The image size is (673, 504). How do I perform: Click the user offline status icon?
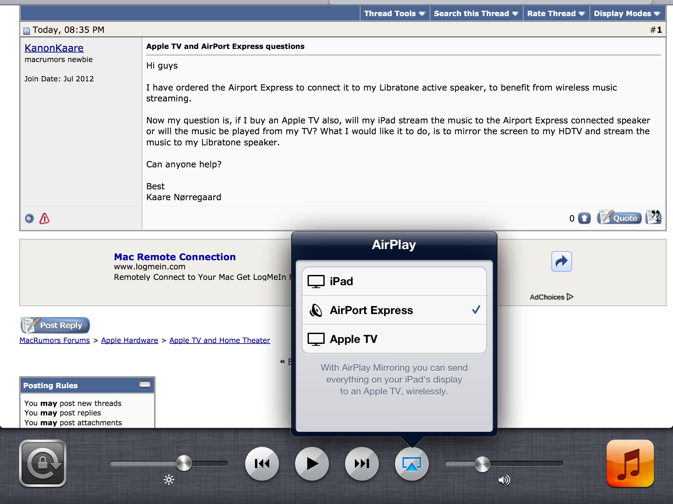point(29,218)
